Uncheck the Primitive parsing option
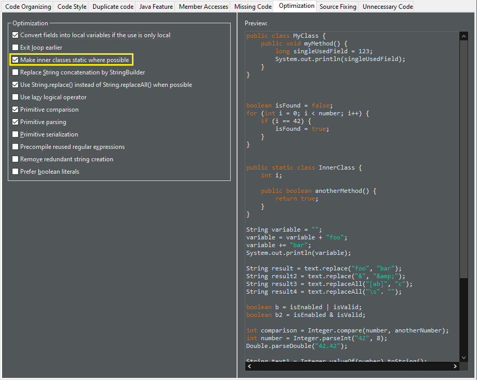Screen dimensions: 477x380 tap(15, 122)
